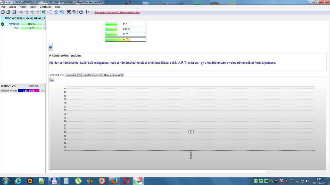Open the floppy disk taskbar application
This screenshot has height=185, width=330.
click(54, 181)
